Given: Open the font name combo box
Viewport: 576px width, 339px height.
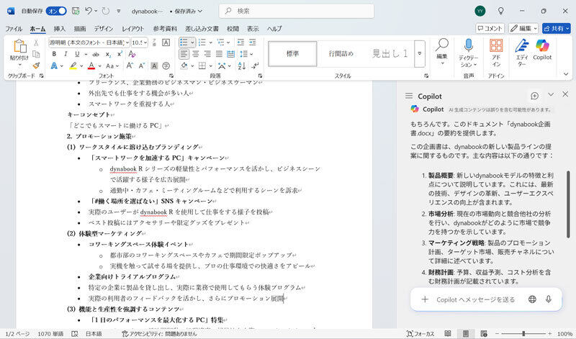Looking at the screenshot, I should 89,42.
